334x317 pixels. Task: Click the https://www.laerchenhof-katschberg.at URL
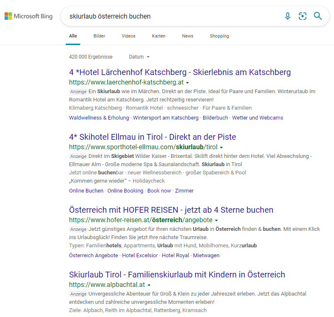[126, 82]
